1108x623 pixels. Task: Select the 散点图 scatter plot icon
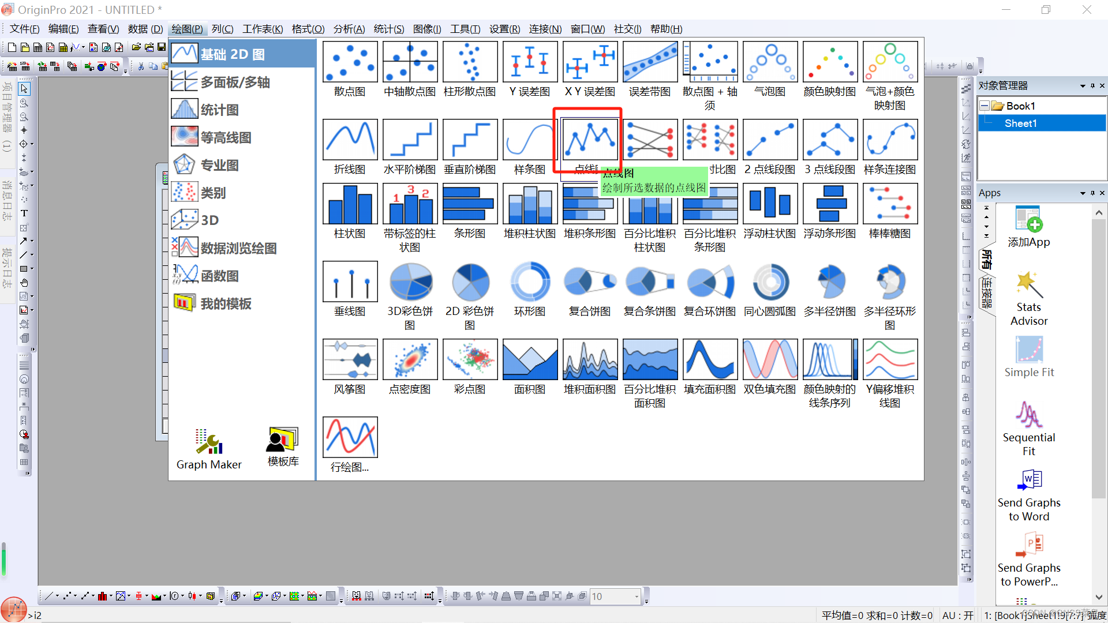tap(350, 62)
